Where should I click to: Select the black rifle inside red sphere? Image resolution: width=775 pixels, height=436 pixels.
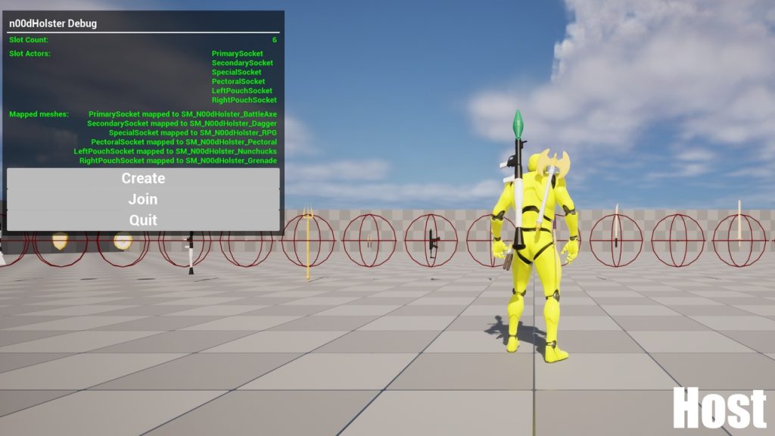[x=433, y=241]
